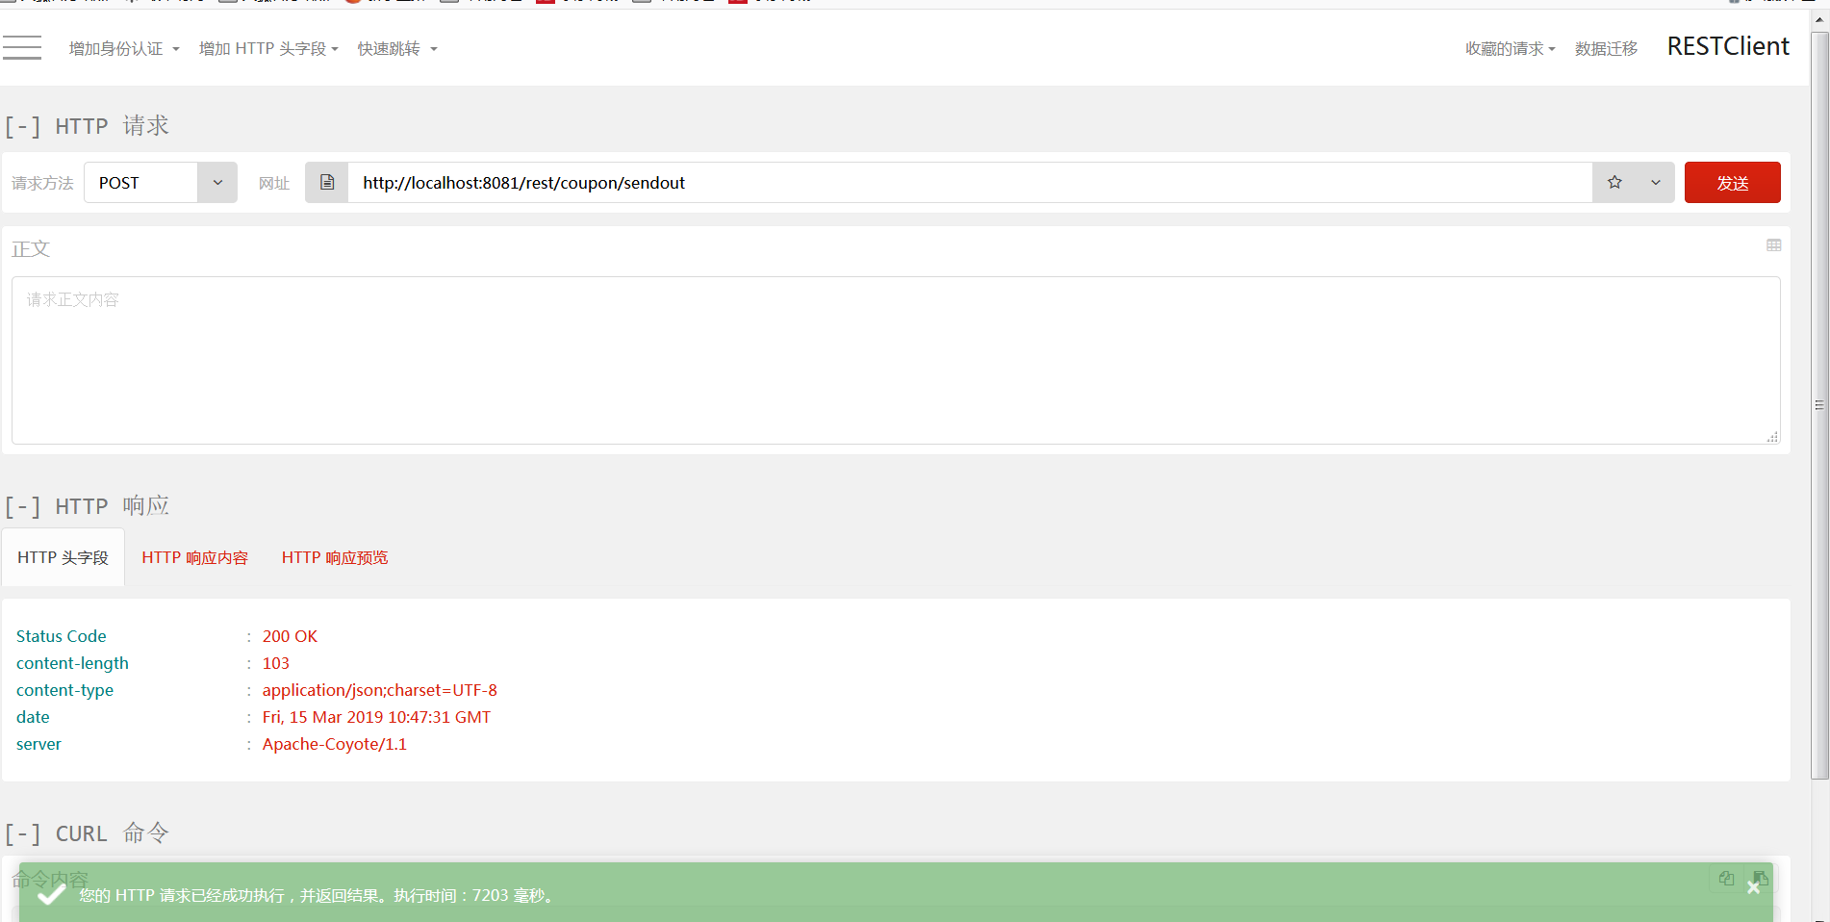Click the RESTClient brand title
Viewport: 1830px width, 922px height.
pyautogui.click(x=1728, y=46)
